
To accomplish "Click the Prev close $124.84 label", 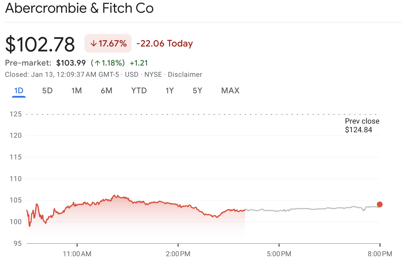I will (362, 125).
